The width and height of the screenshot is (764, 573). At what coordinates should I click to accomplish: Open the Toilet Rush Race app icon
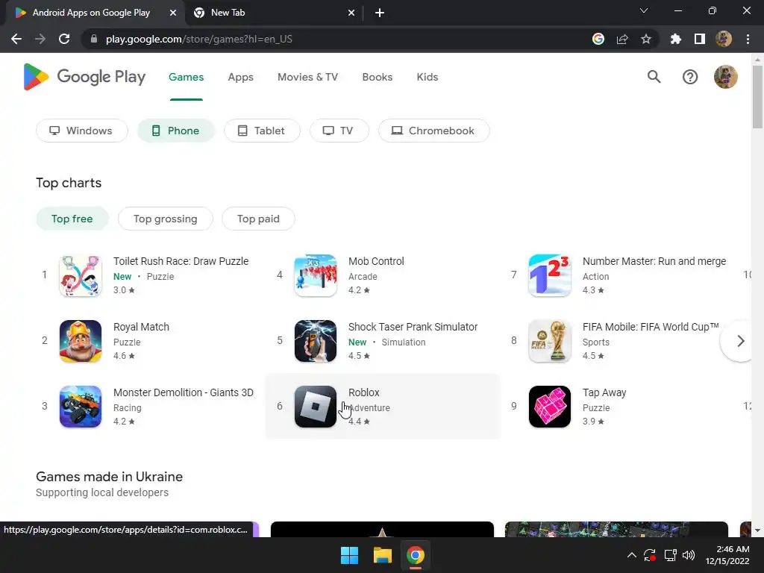(x=81, y=275)
